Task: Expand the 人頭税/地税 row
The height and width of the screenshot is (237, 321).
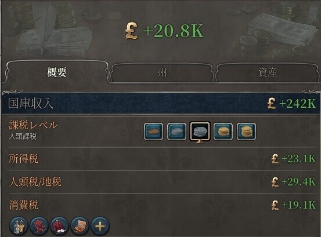Action: pos(162,181)
